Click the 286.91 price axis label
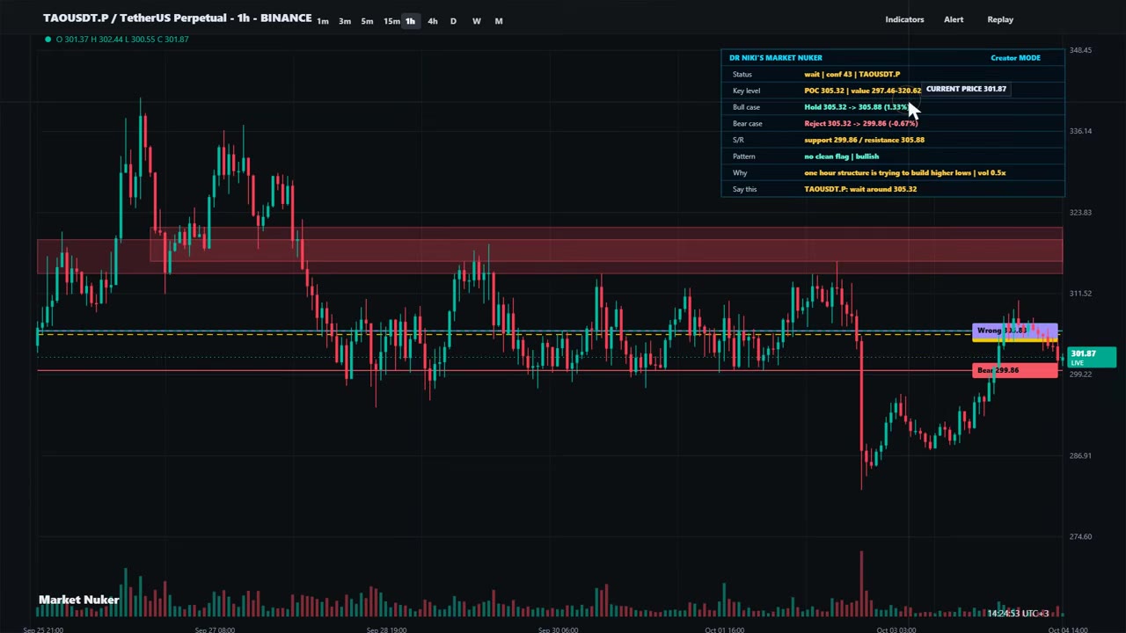The width and height of the screenshot is (1126, 633). click(x=1080, y=455)
